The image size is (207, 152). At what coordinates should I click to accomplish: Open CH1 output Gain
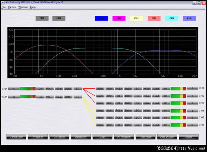(x=110, y=89)
